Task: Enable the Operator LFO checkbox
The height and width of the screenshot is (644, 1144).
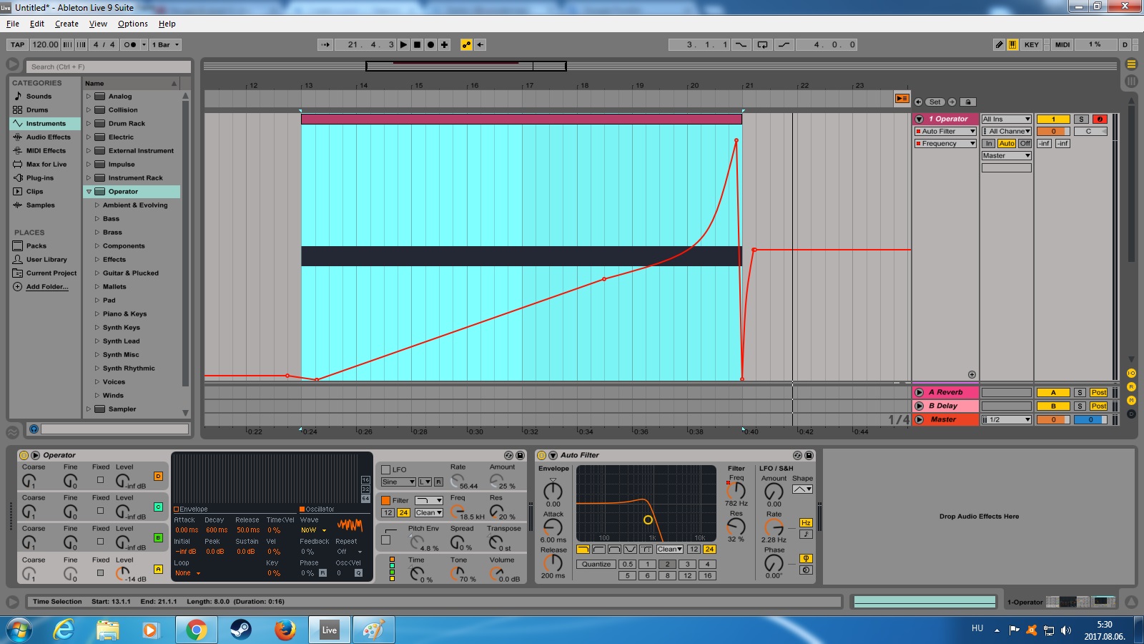Action: click(x=386, y=470)
